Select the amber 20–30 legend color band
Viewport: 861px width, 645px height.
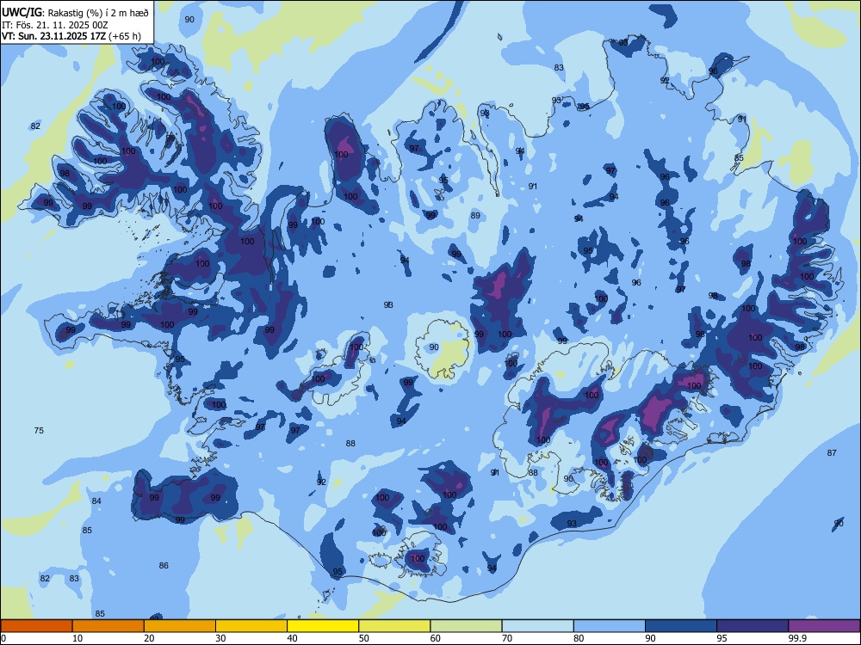click(180, 626)
